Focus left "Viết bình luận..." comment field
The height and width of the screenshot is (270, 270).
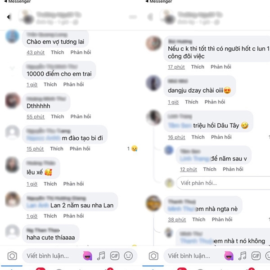click(52, 256)
